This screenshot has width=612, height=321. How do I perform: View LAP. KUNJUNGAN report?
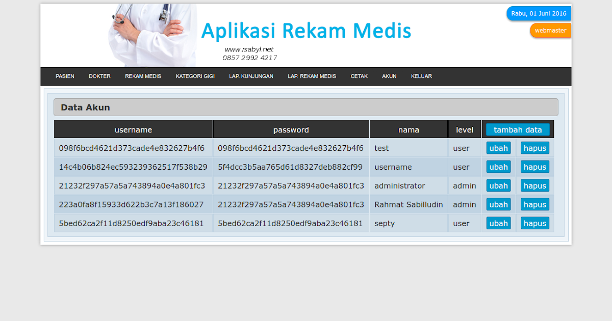[251, 76]
